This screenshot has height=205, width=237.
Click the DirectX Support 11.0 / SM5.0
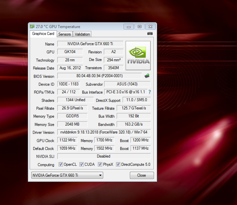click(x=137, y=100)
